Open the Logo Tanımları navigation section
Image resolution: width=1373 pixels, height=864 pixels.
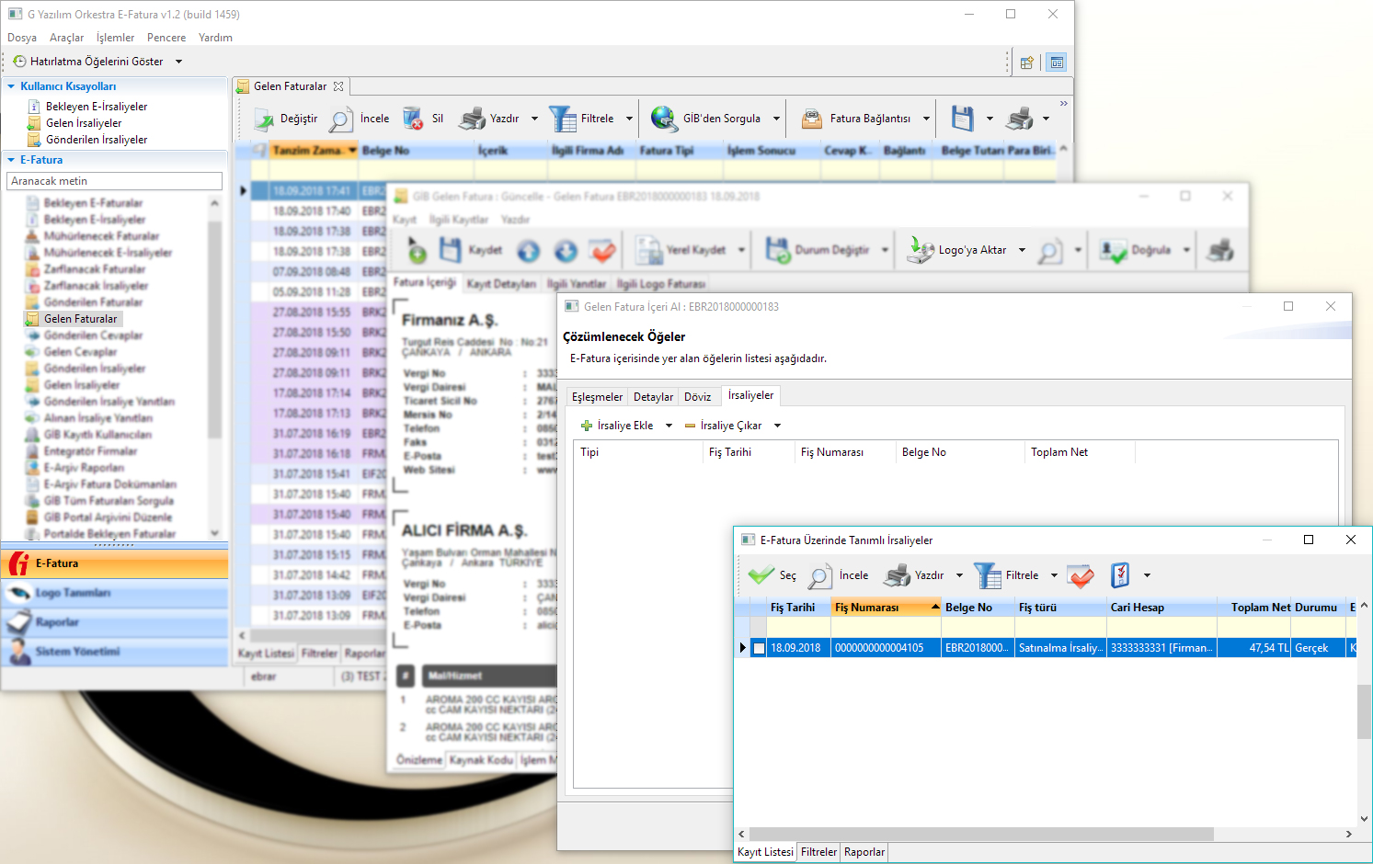pyautogui.click(x=115, y=593)
